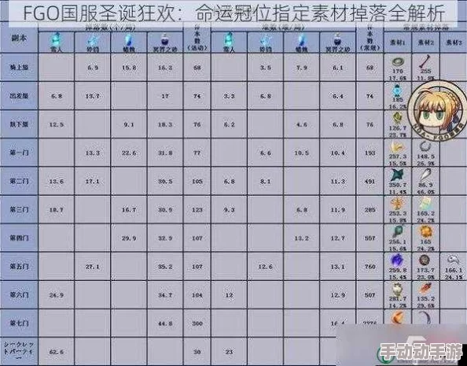Select the blue lantern material icon above 185
The height and width of the screenshot is (366, 467).
coord(398,90)
